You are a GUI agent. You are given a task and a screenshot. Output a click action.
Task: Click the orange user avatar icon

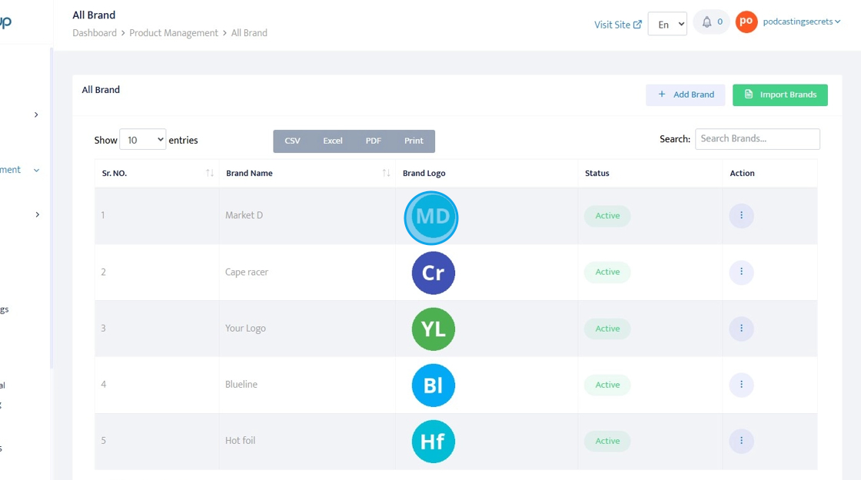click(746, 22)
